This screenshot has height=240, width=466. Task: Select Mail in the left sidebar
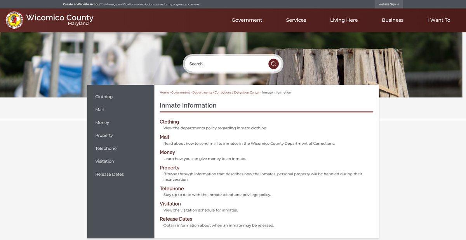99,110
